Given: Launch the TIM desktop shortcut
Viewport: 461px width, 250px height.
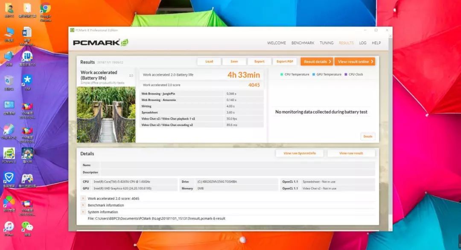Looking at the screenshot, I should click(27, 83).
